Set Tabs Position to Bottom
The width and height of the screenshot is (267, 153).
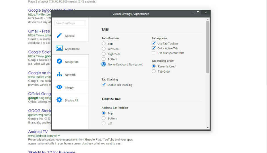pos(103,59)
